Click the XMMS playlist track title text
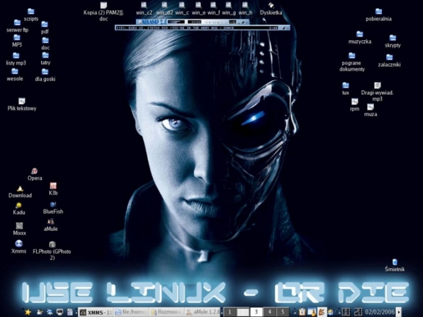Image resolution: width=423 pixels, height=317 pixels. [175, 28]
